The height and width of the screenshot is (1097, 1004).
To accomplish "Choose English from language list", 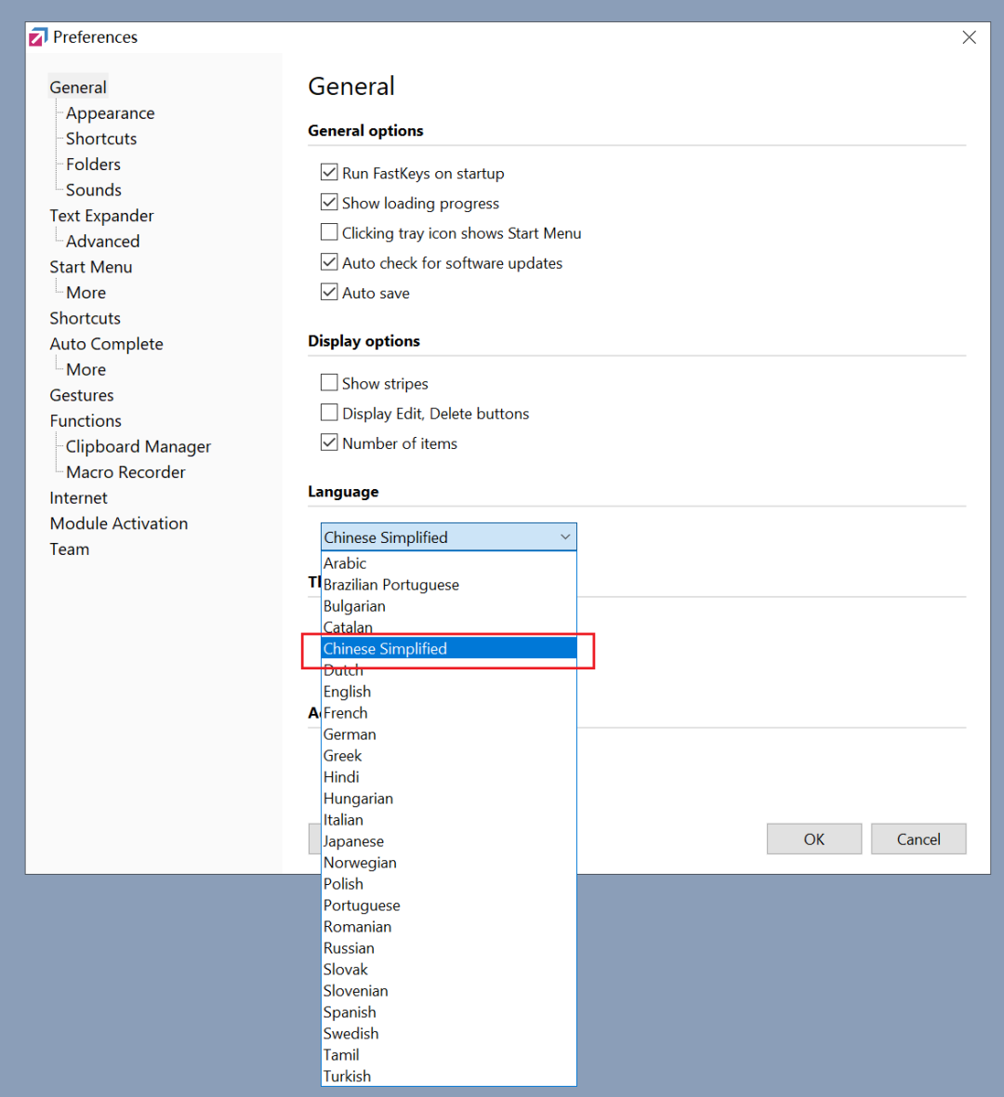I will point(448,692).
